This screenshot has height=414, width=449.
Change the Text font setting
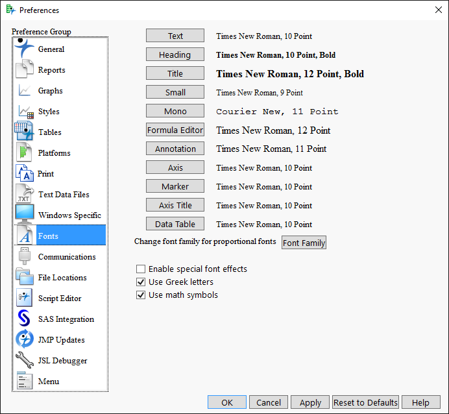pos(175,36)
